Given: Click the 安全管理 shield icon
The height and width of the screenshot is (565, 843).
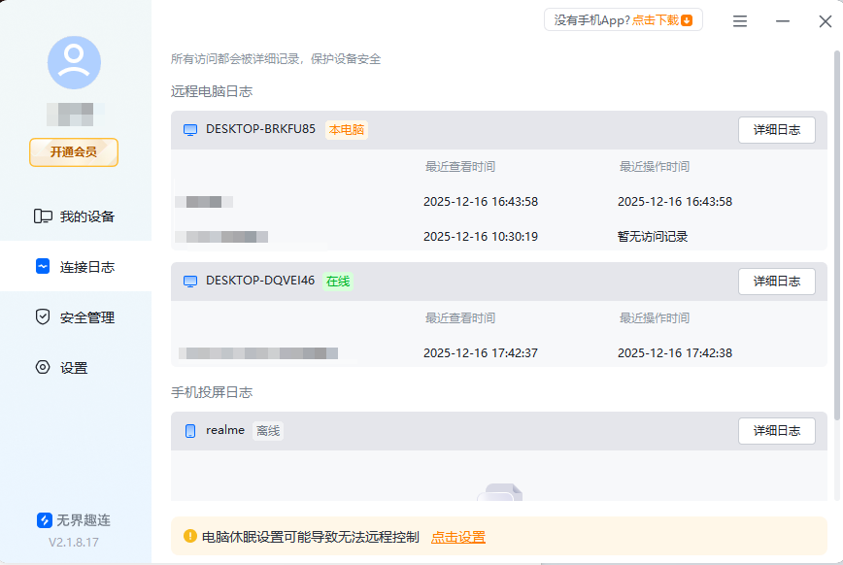Looking at the screenshot, I should pyautogui.click(x=41, y=316).
